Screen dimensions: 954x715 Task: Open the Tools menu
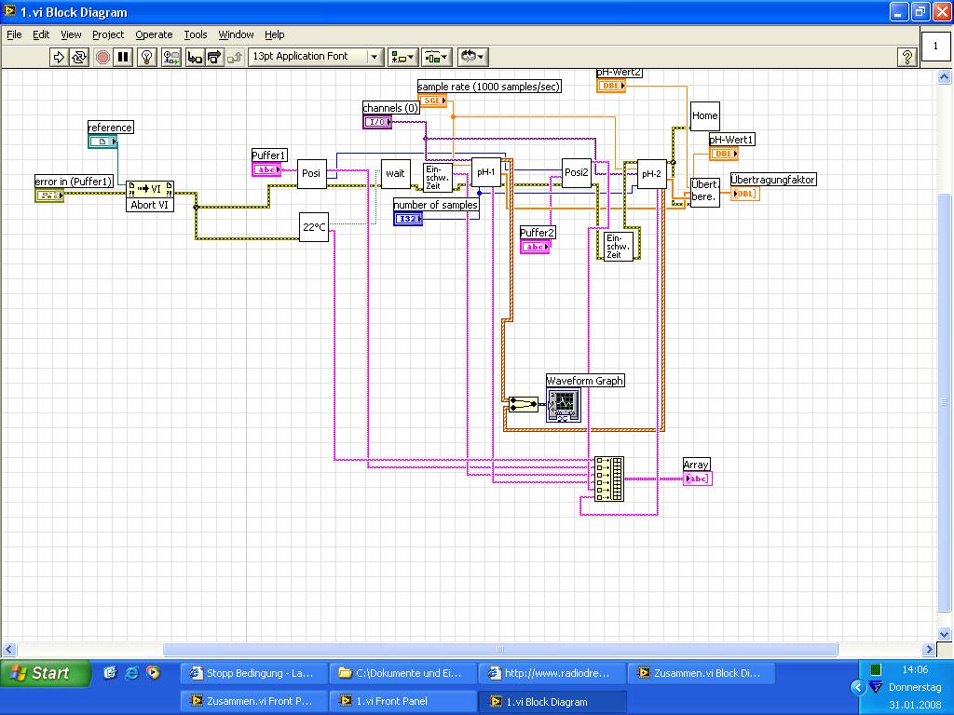196,34
